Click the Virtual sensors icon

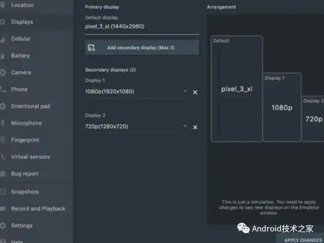coord(3,157)
